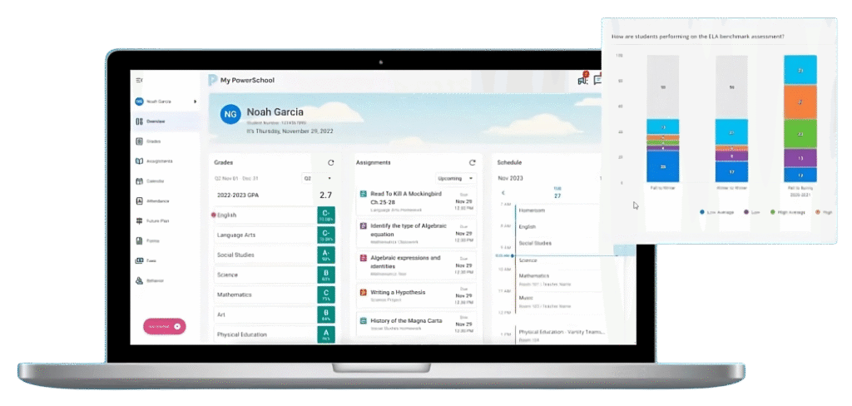Open Read To Kill A Mockingbird assignment
This screenshot has height=406, width=852.
click(x=417, y=201)
